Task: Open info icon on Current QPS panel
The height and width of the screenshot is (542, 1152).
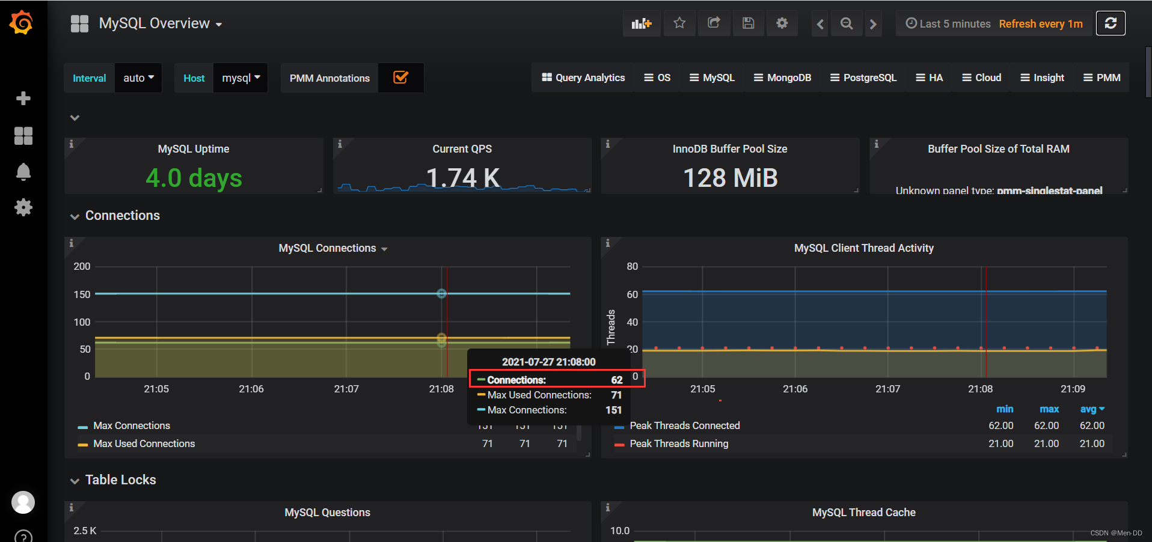Action: click(340, 144)
